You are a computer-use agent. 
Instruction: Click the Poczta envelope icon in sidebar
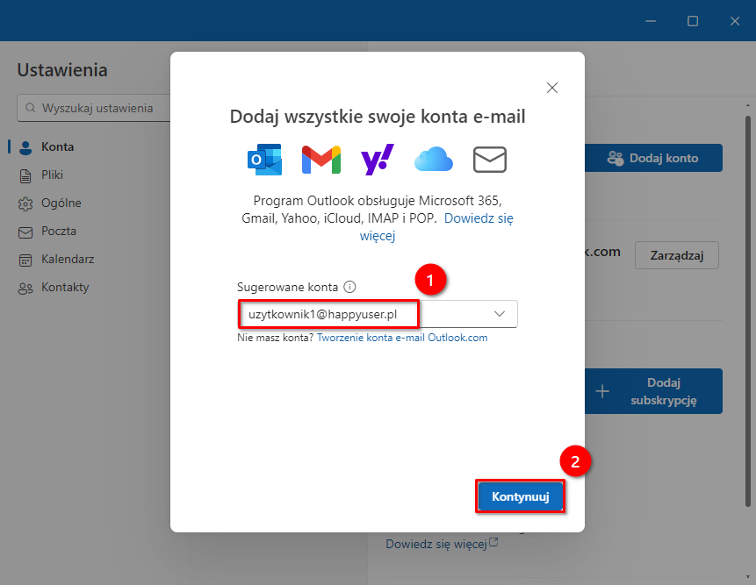tap(25, 232)
